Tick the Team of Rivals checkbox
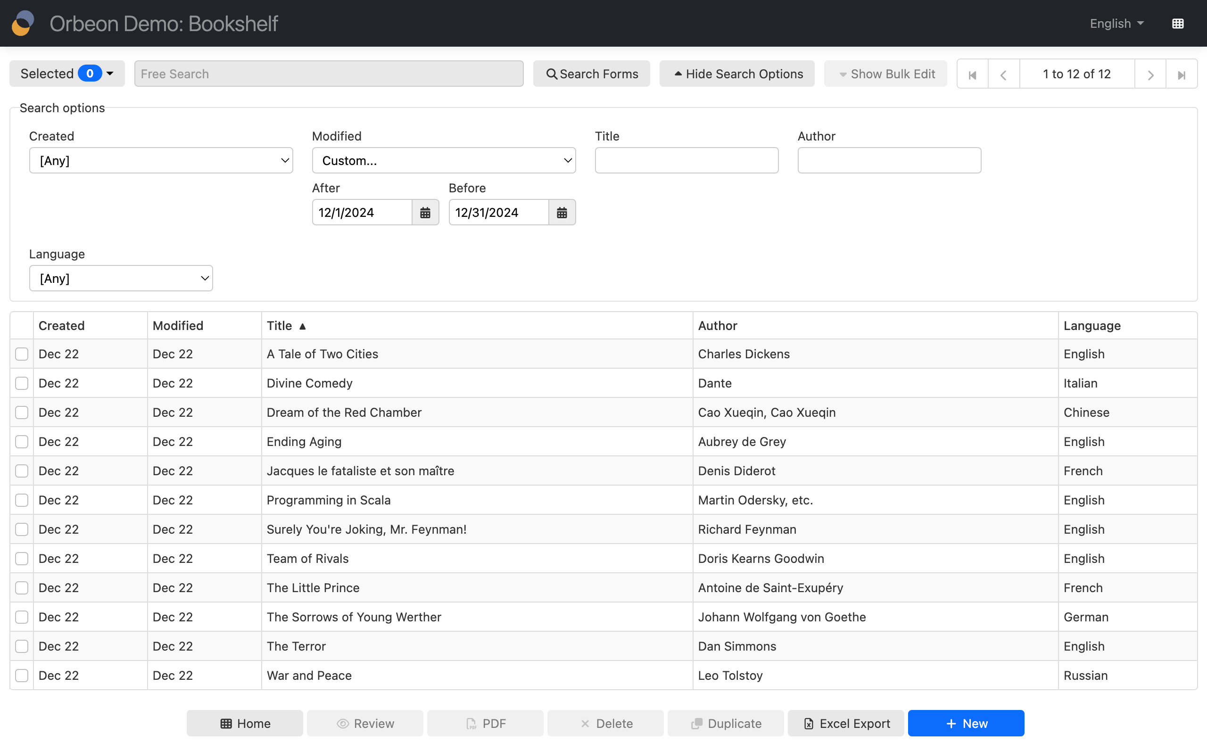The width and height of the screenshot is (1207, 751). pyautogui.click(x=21, y=559)
